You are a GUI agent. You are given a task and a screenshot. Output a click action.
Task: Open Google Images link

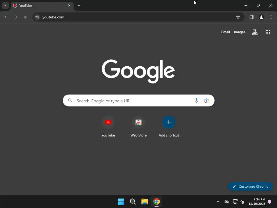point(240,32)
